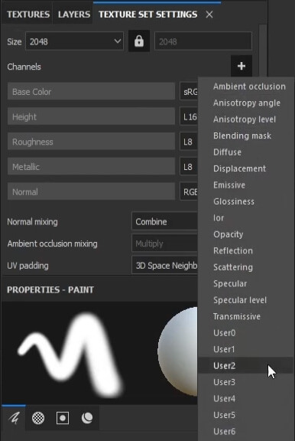Image resolution: width=295 pixels, height=441 pixels.
Task: Open the alpha checkered sphere tab icon
Action: [38, 418]
